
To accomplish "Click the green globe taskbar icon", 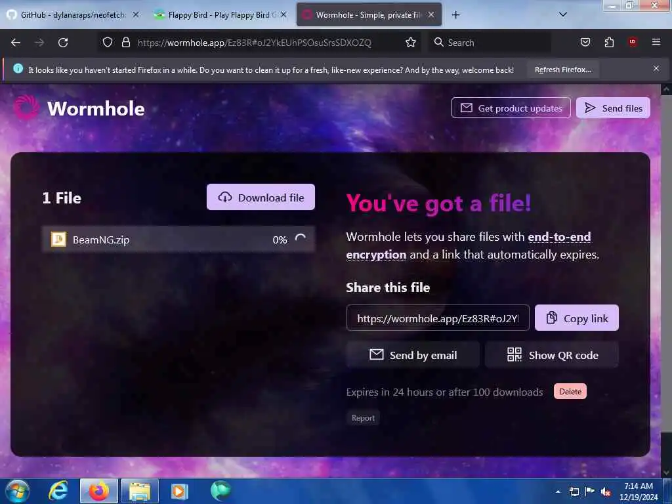I will click(220, 491).
